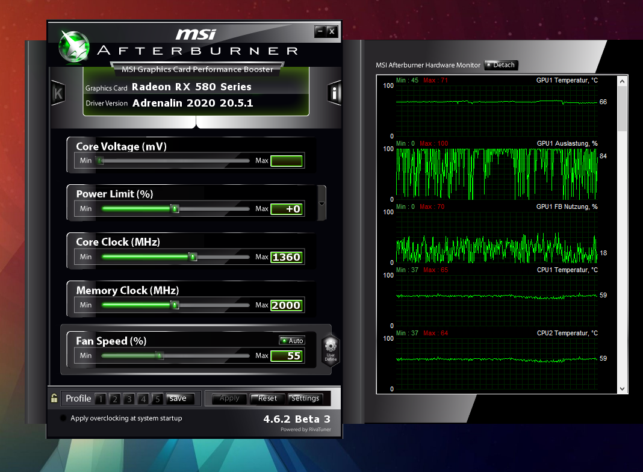Enable Apply overclocking at system startup
The image size is (643, 472).
tap(63, 418)
